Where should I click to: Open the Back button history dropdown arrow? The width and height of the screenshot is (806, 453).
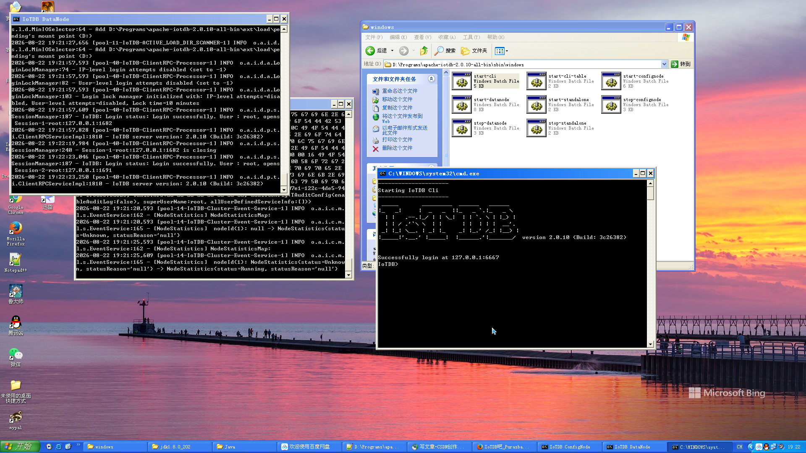coord(393,51)
